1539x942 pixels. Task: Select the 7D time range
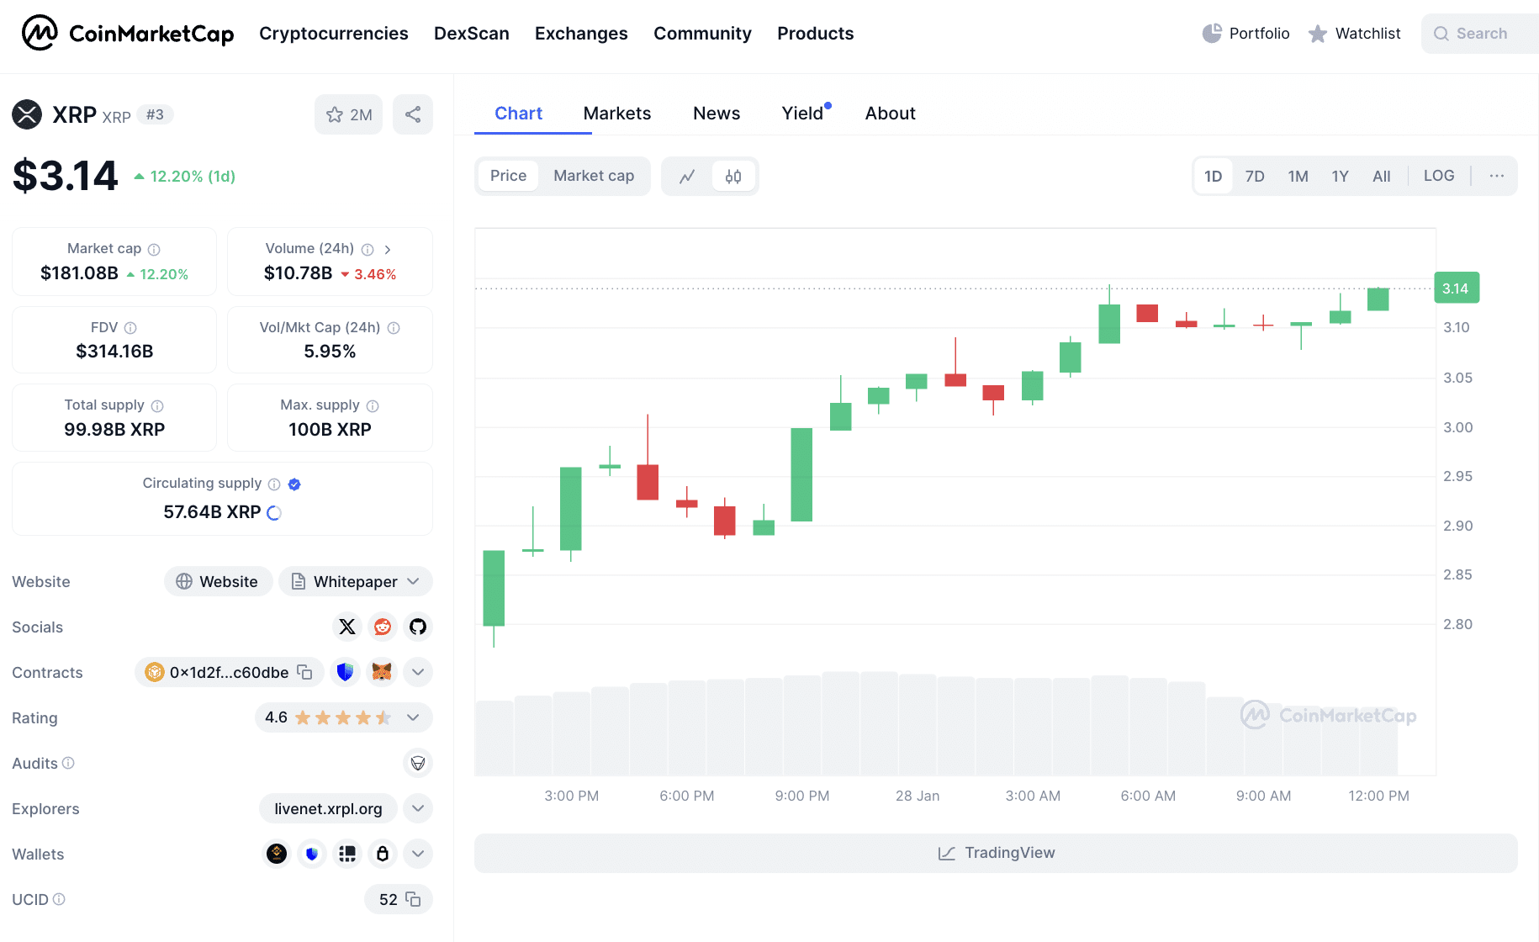[x=1255, y=177]
